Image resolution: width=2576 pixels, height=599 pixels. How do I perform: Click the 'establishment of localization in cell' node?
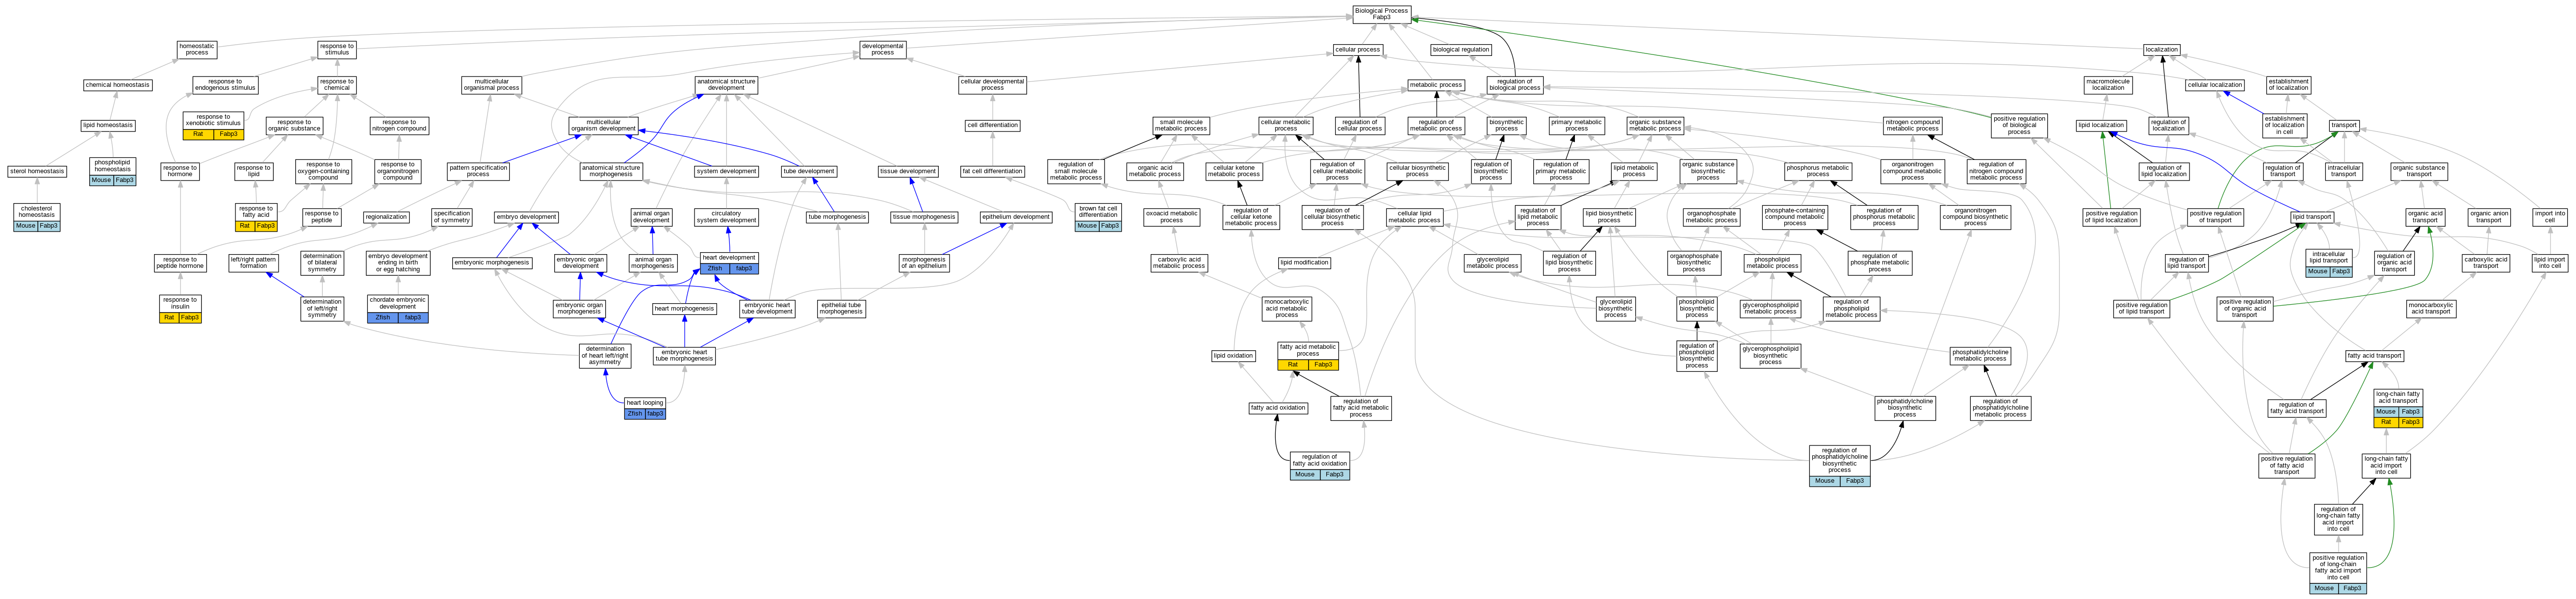point(2284,126)
